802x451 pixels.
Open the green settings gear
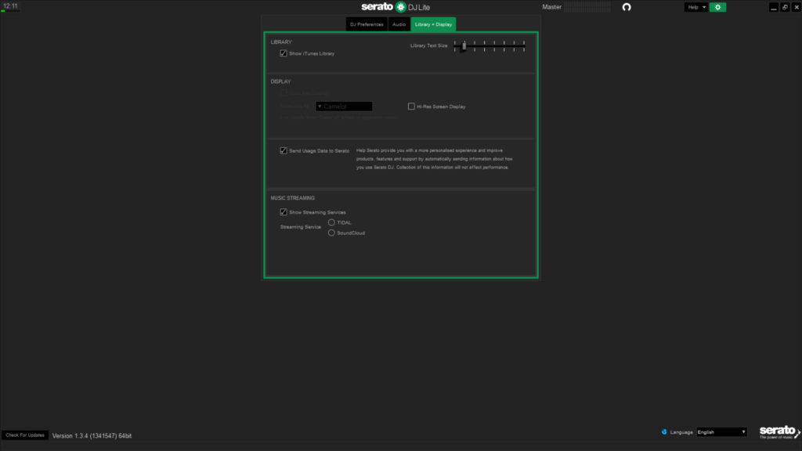[x=717, y=7]
